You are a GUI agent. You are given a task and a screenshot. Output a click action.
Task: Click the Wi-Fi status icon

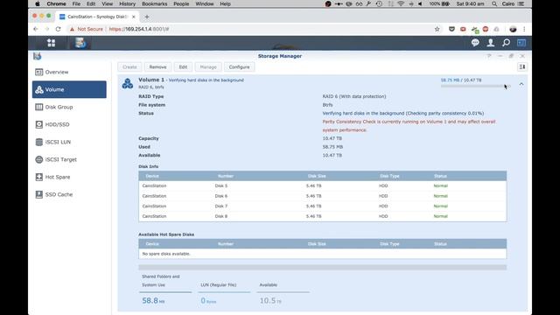401,3
